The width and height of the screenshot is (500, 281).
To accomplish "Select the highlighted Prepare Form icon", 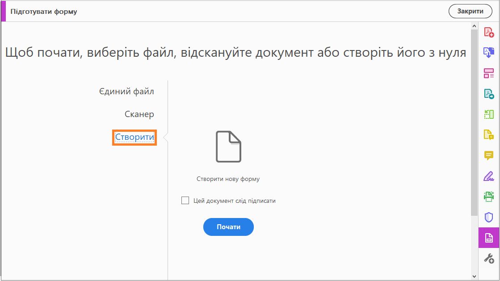I will tap(490, 238).
